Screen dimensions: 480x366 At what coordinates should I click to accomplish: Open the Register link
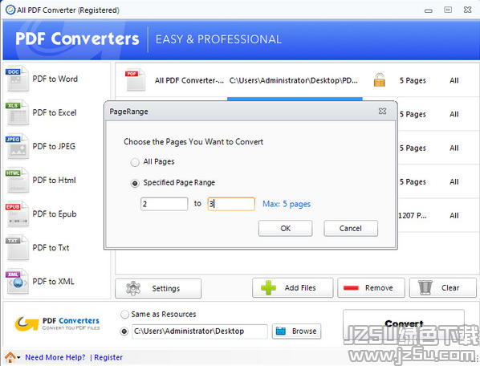(x=108, y=357)
